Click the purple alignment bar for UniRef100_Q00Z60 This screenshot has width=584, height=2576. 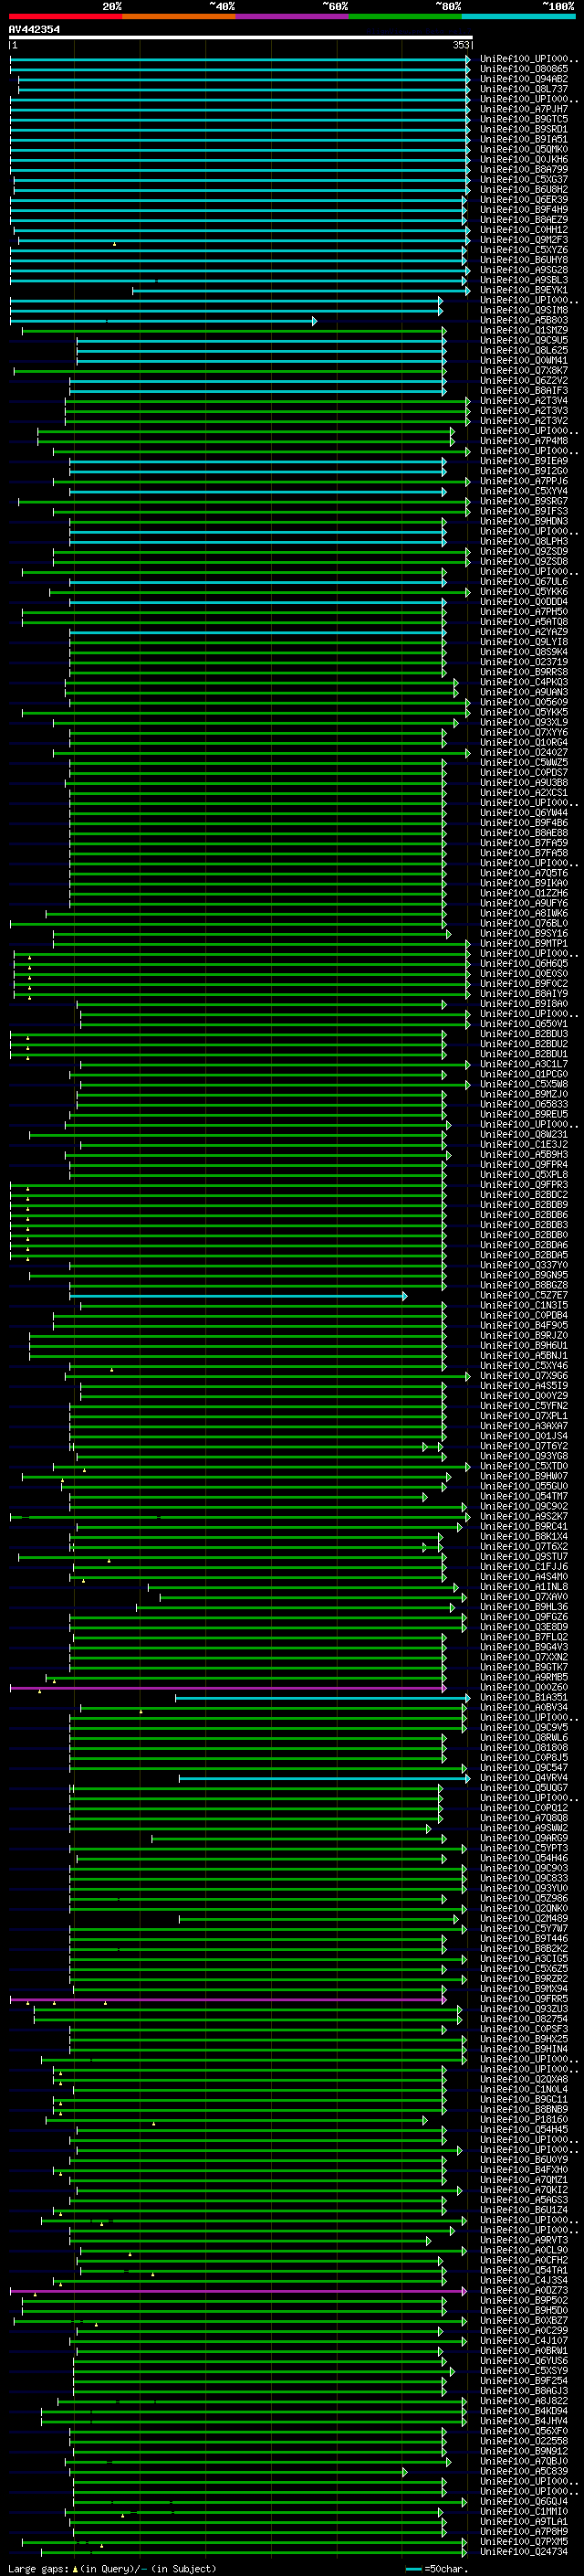(229, 1688)
